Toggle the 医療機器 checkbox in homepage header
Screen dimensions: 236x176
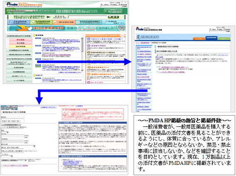pos(119,5)
